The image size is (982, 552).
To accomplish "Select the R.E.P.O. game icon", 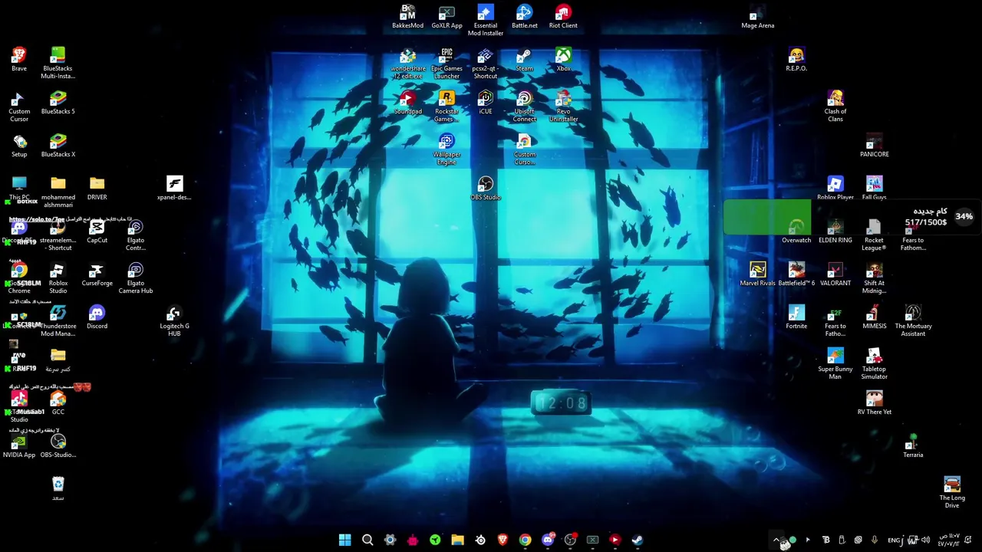I will pyautogui.click(x=796, y=60).
